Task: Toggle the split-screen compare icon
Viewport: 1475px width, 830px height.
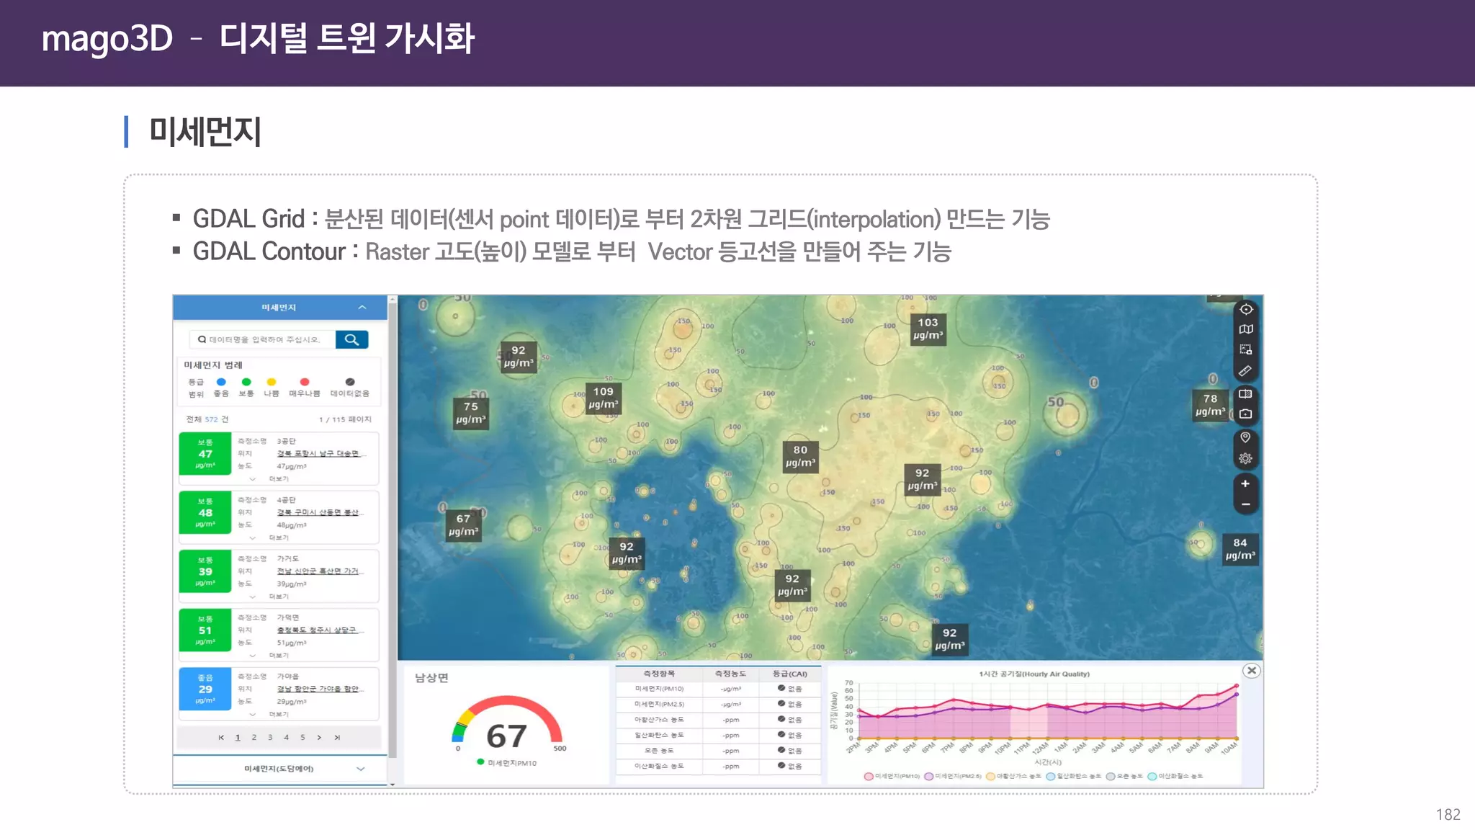Action: pos(1246,394)
